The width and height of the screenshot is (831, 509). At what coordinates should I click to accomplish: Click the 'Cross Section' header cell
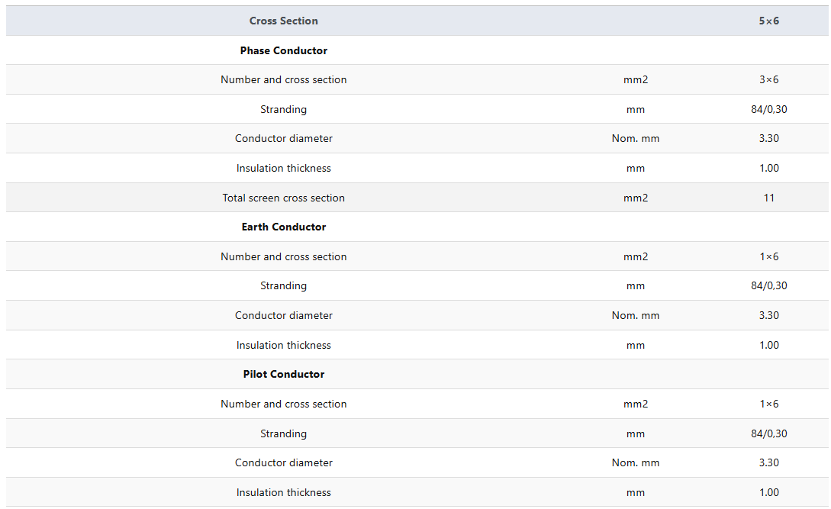click(x=284, y=21)
